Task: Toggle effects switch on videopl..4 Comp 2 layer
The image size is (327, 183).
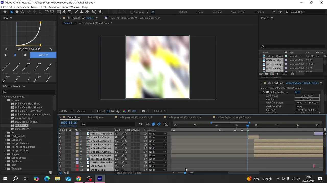Action: 126,141
